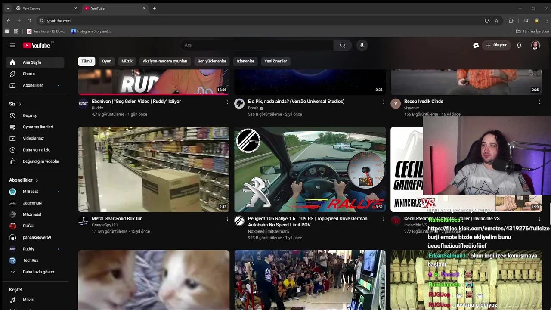Viewport: 551px width, 310px height.
Task: Open Break channel avatar icon
Action: [x=239, y=103]
